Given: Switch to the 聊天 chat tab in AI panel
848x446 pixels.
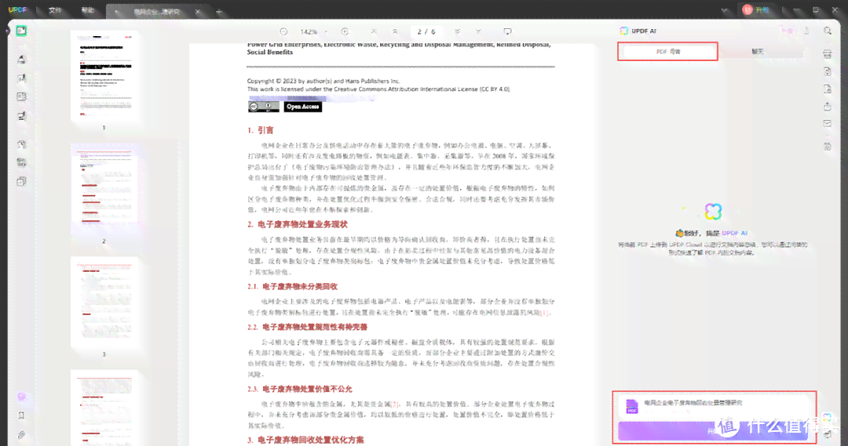Looking at the screenshot, I should click(758, 51).
